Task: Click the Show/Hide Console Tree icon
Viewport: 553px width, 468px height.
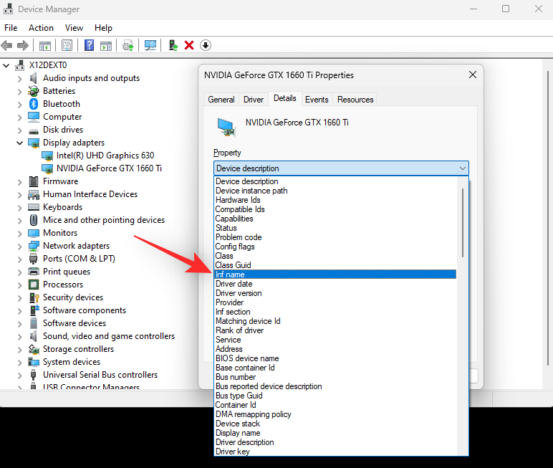Action: tap(44, 45)
